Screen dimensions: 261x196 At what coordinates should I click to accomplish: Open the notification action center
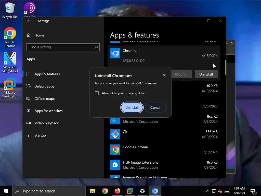[253, 191]
